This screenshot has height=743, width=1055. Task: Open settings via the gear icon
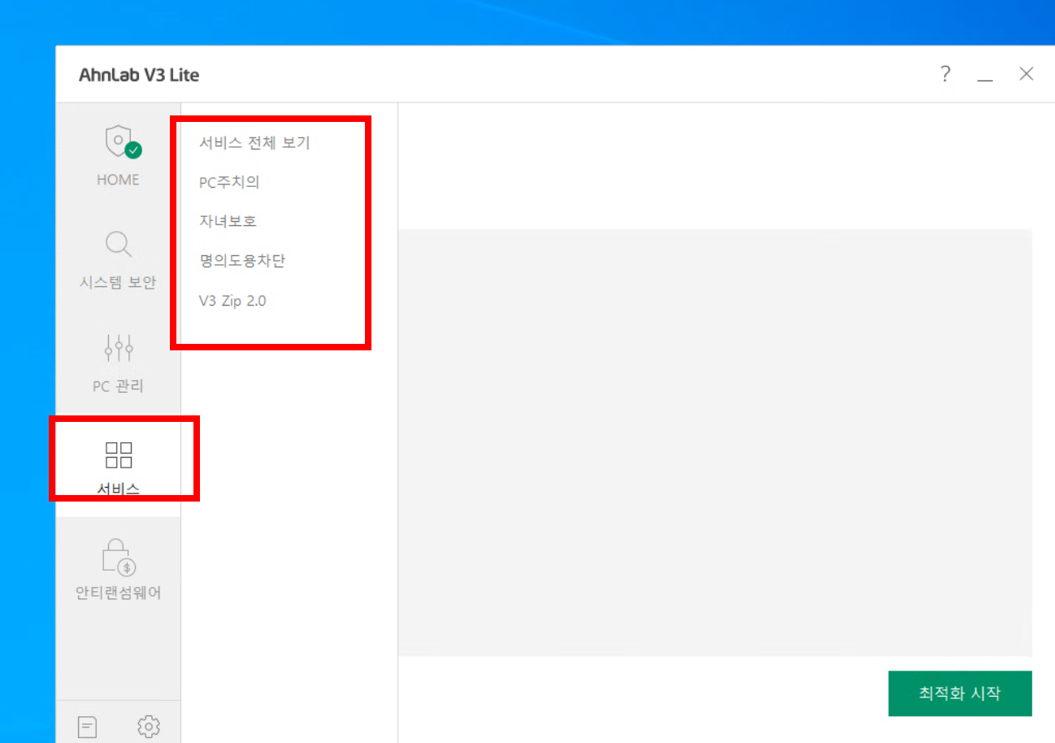[x=149, y=726]
